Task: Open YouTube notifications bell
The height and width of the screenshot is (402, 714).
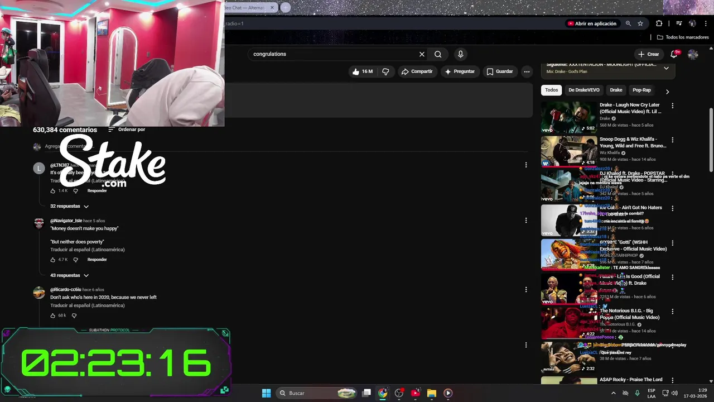Action: coord(674,54)
